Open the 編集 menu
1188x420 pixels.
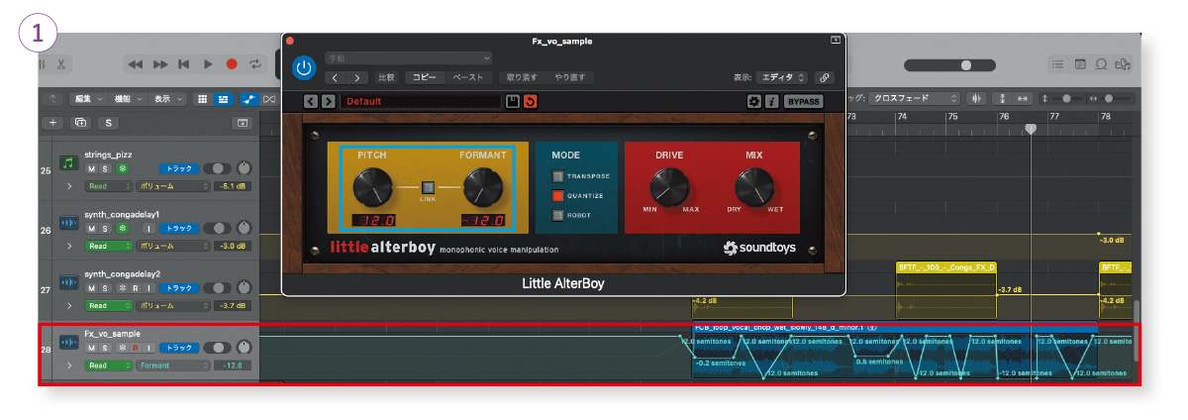coord(88,99)
